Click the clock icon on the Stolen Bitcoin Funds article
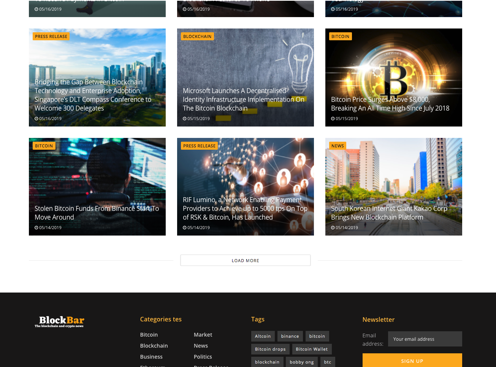The width and height of the screenshot is (496, 367). point(36,228)
